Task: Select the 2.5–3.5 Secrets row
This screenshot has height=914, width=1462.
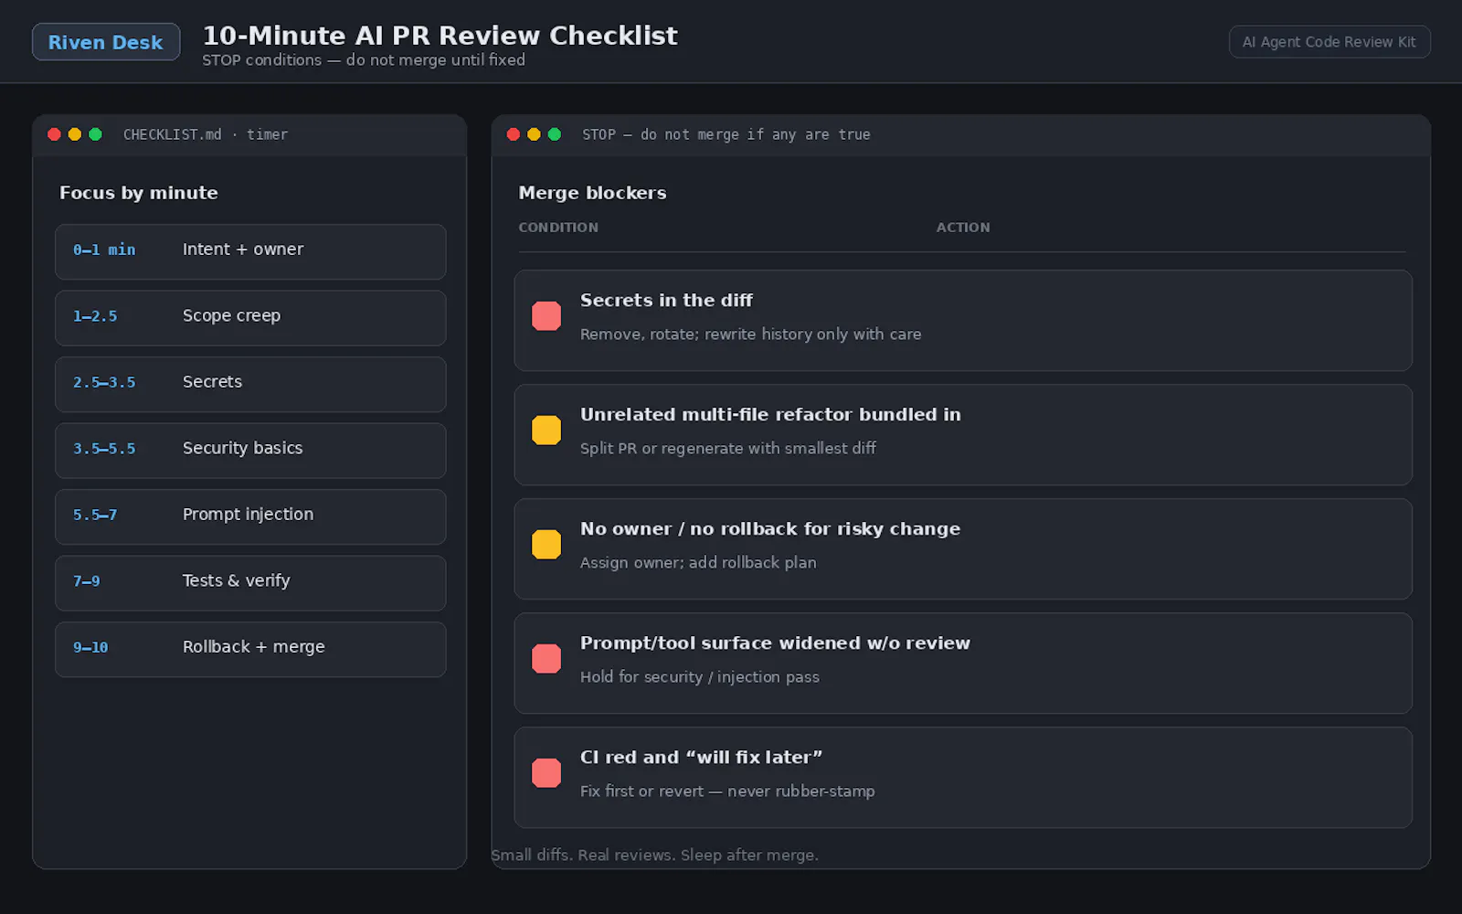Action: [250, 385]
